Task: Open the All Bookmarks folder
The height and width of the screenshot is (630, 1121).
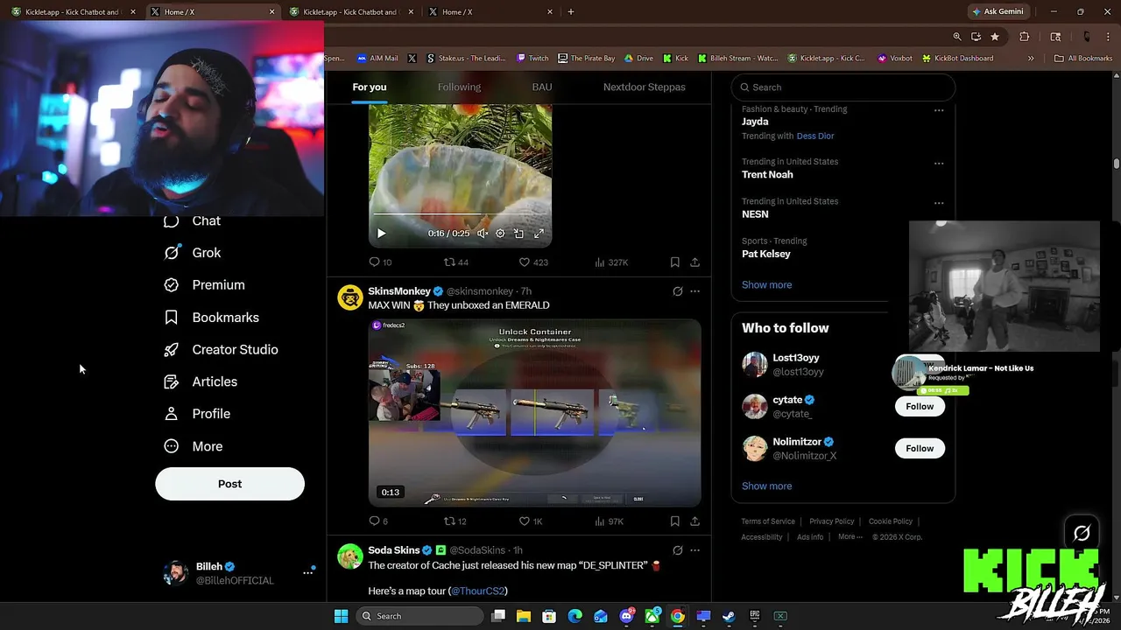Action: [x=1083, y=59]
